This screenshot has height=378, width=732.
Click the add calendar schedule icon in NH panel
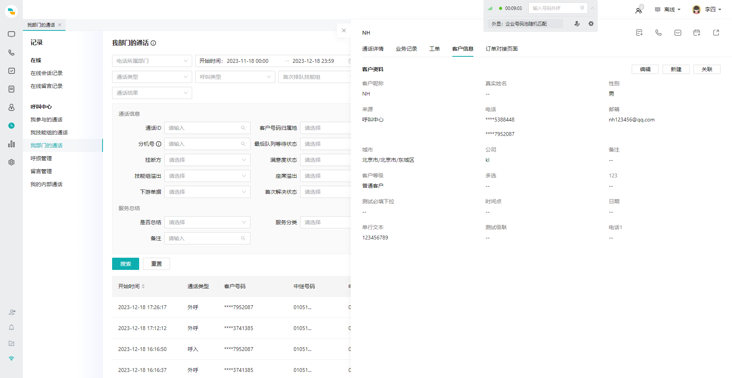point(697,33)
